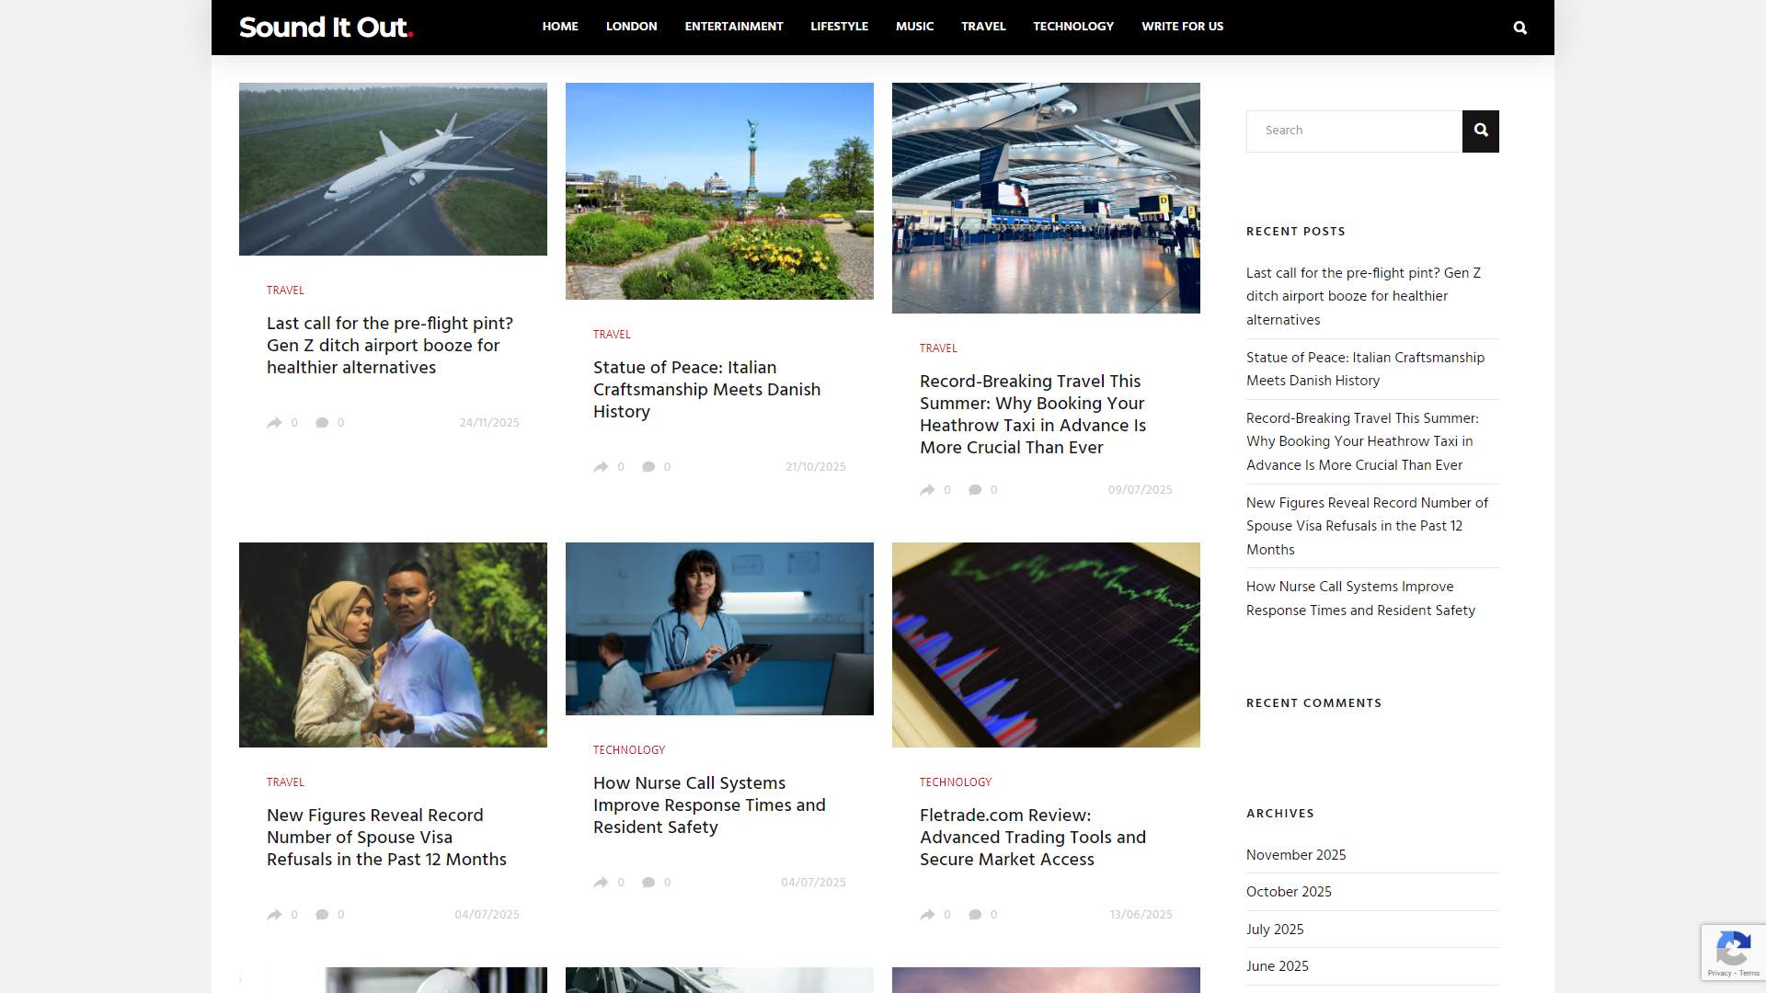The width and height of the screenshot is (1766, 993).
Task: Select ENTERTAINMENT in the navigation bar
Action: [733, 27]
